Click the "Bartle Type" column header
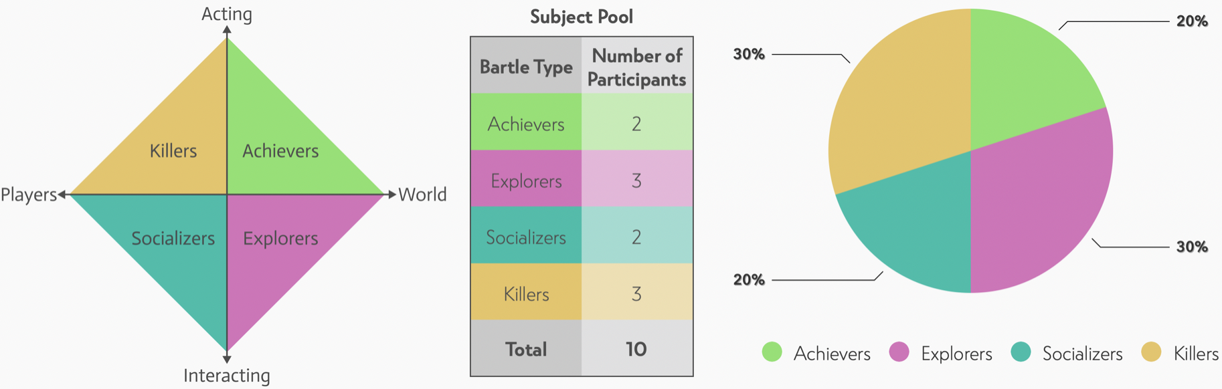Viewport: 1222px width, 389px height. pyautogui.click(x=526, y=67)
